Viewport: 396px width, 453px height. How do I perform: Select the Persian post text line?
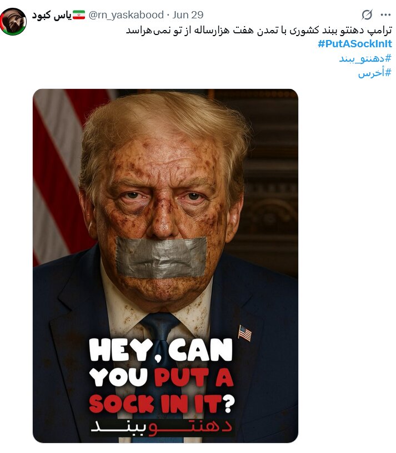coord(259,30)
